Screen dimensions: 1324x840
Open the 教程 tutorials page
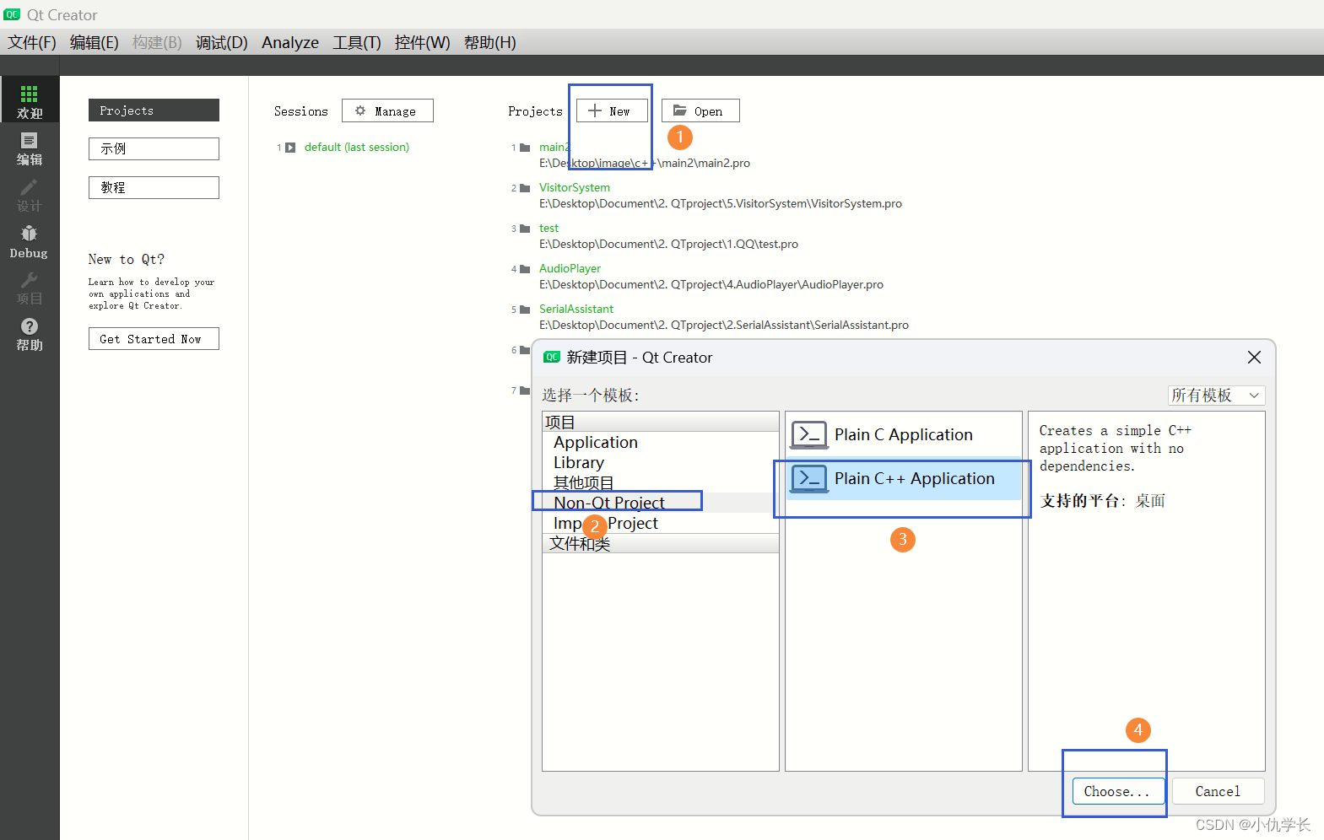coord(154,187)
